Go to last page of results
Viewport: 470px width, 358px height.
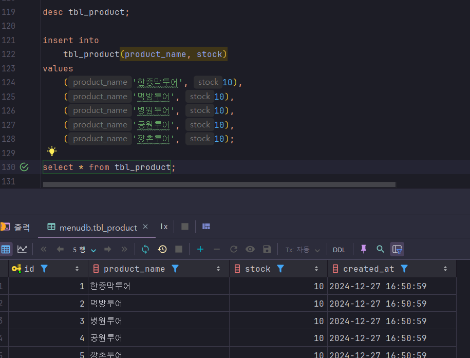(124, 249)
